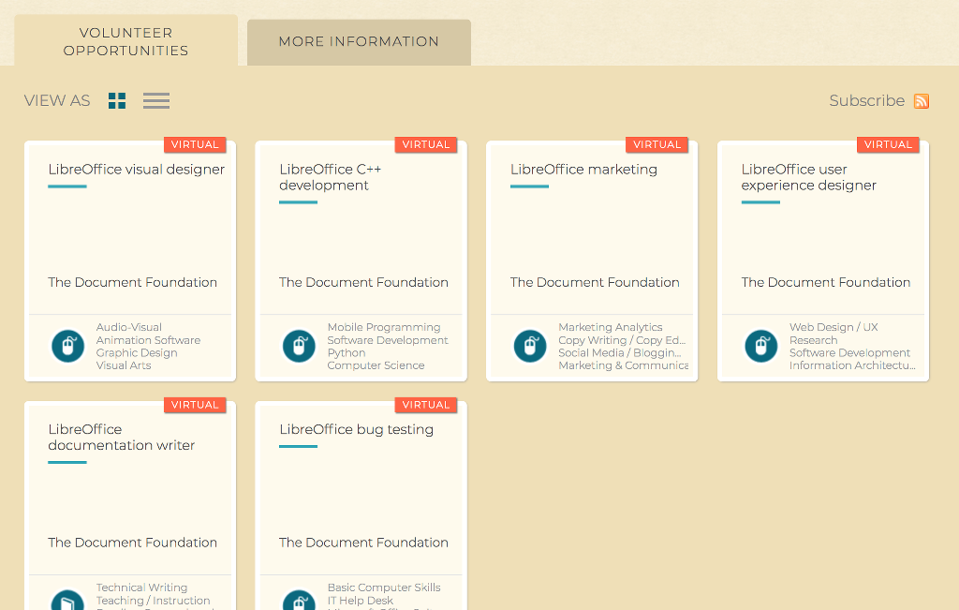Click the VIRTUAL badge on the C++ development card

click(x=426, y=144)
